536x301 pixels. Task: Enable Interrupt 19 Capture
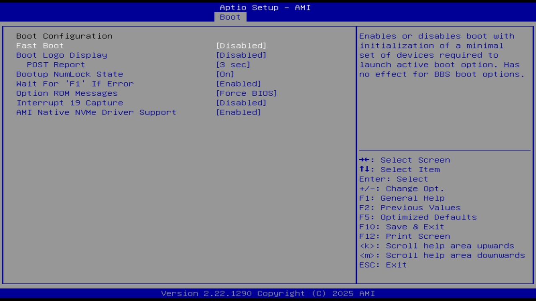click(70, 102)
